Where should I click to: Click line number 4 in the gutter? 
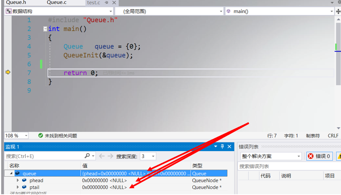pyautogui.click(x=29, y=46)
